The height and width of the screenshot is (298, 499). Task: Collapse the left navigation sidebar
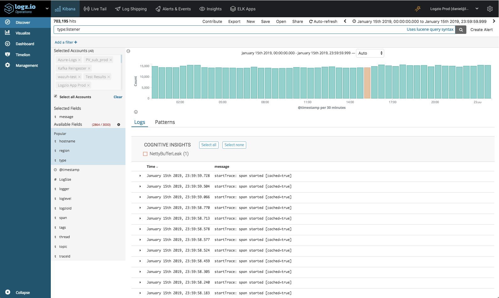coord(18,292)
